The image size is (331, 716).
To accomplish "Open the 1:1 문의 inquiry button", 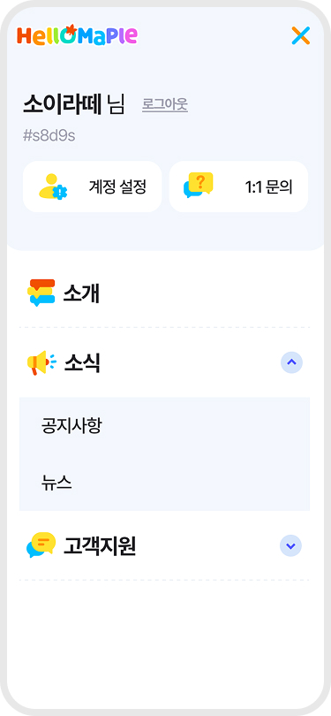I will tap(238, 187).
